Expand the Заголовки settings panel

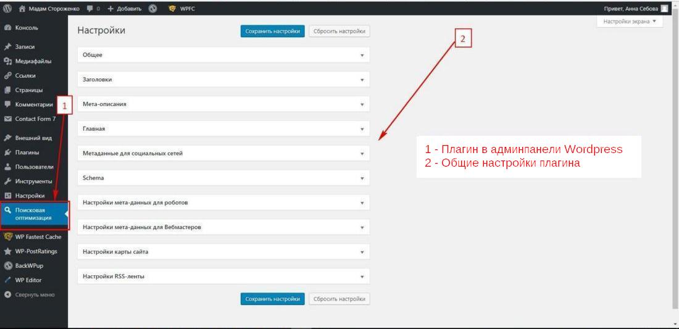tap(223, 80)
